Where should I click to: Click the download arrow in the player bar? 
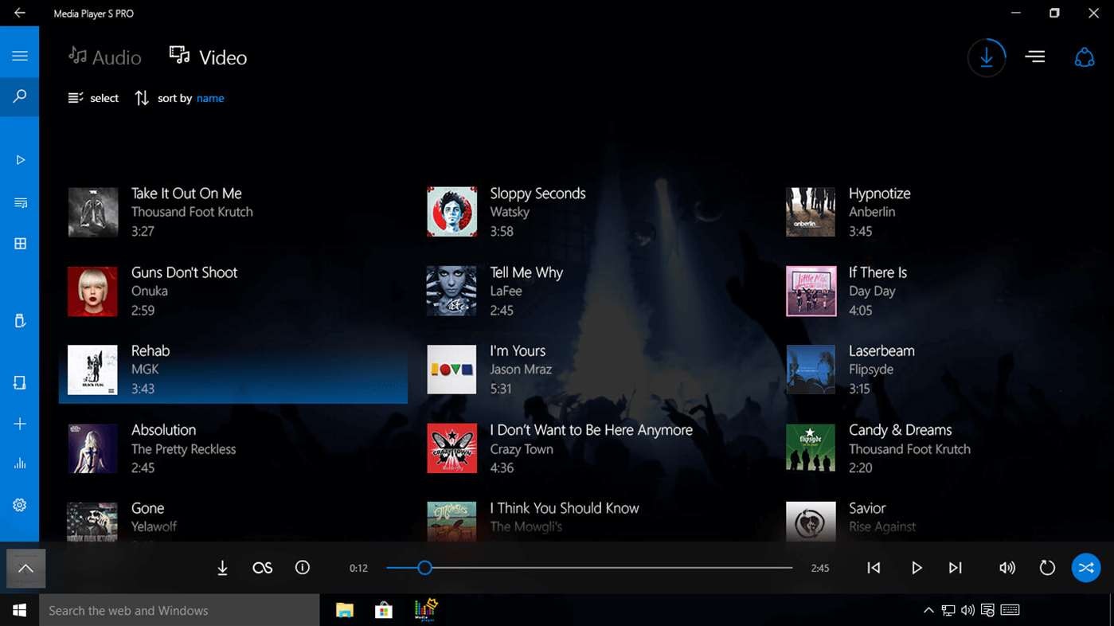tap(223, 568)
